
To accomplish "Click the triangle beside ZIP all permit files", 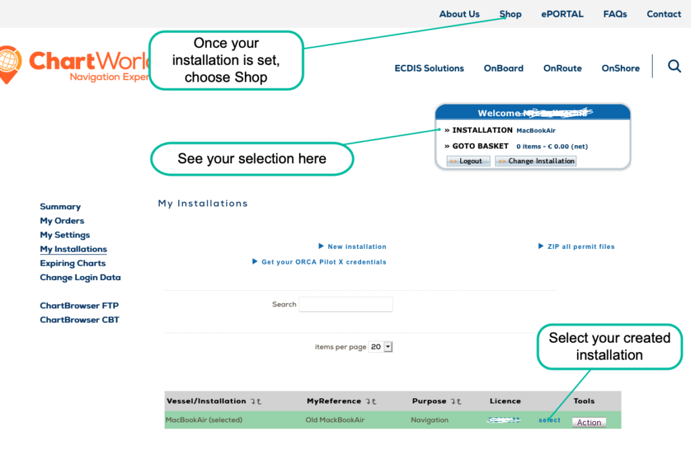I will pos(540,246).
